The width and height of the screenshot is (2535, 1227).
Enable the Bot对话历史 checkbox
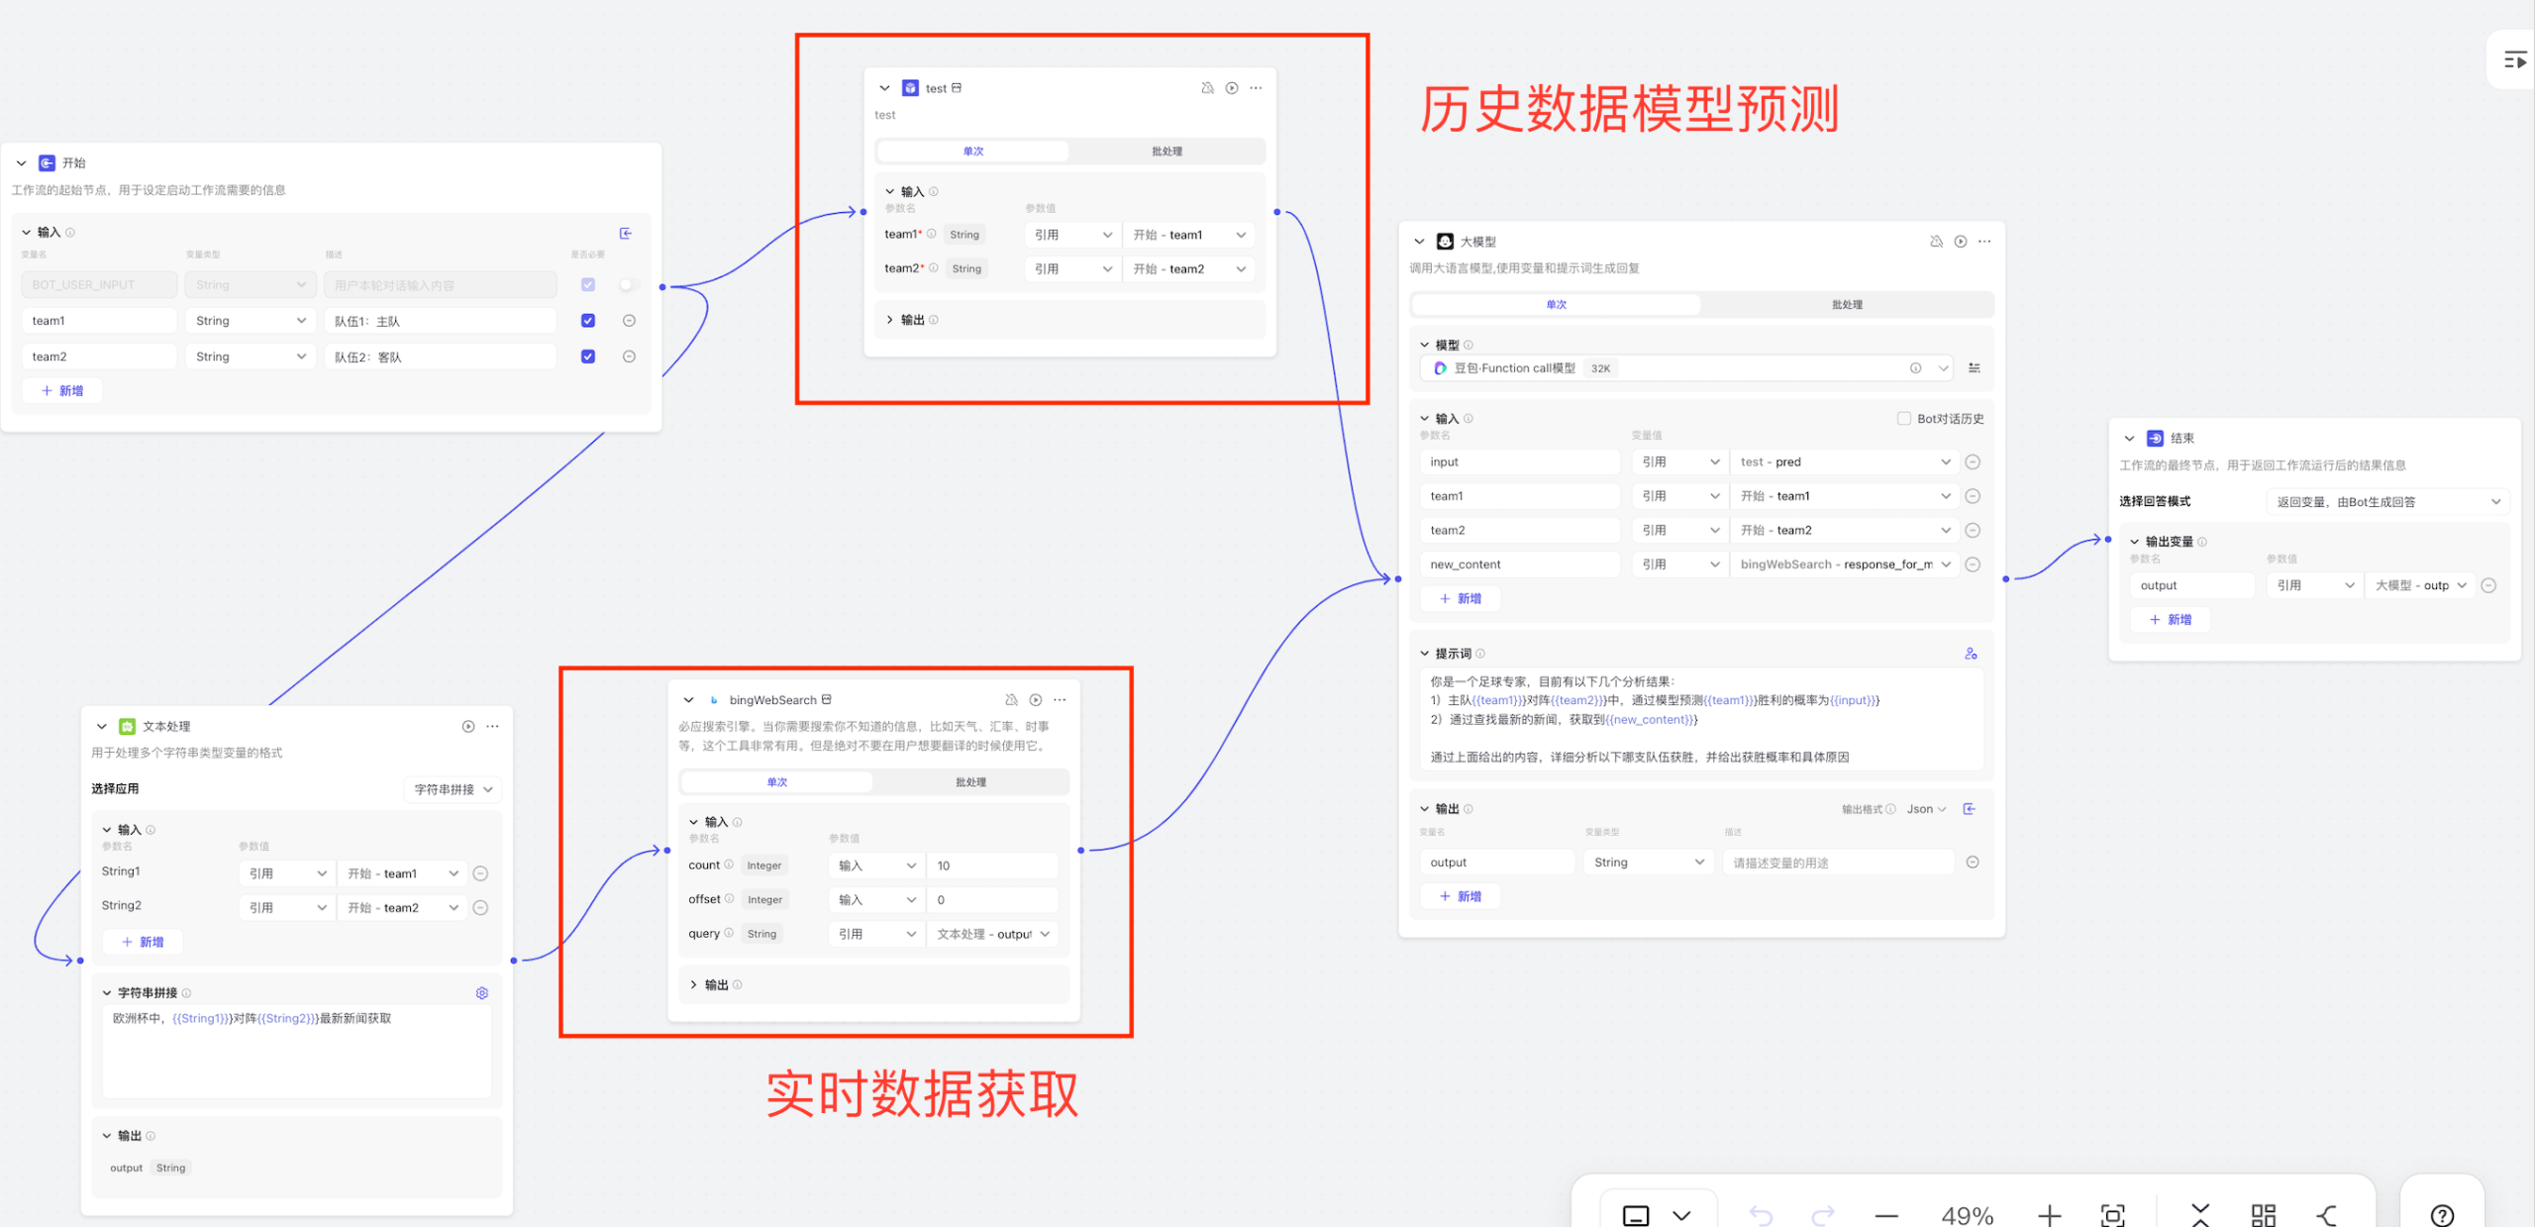pyautogui.click(x=1903, y=418)
